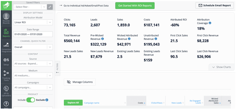Expand the Show Charts section
Screen dimensions: 236x109
pos(222,67)
